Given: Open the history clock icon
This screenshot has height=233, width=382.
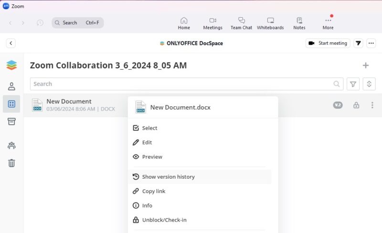Looking at the screenshot, I should 40,23.
